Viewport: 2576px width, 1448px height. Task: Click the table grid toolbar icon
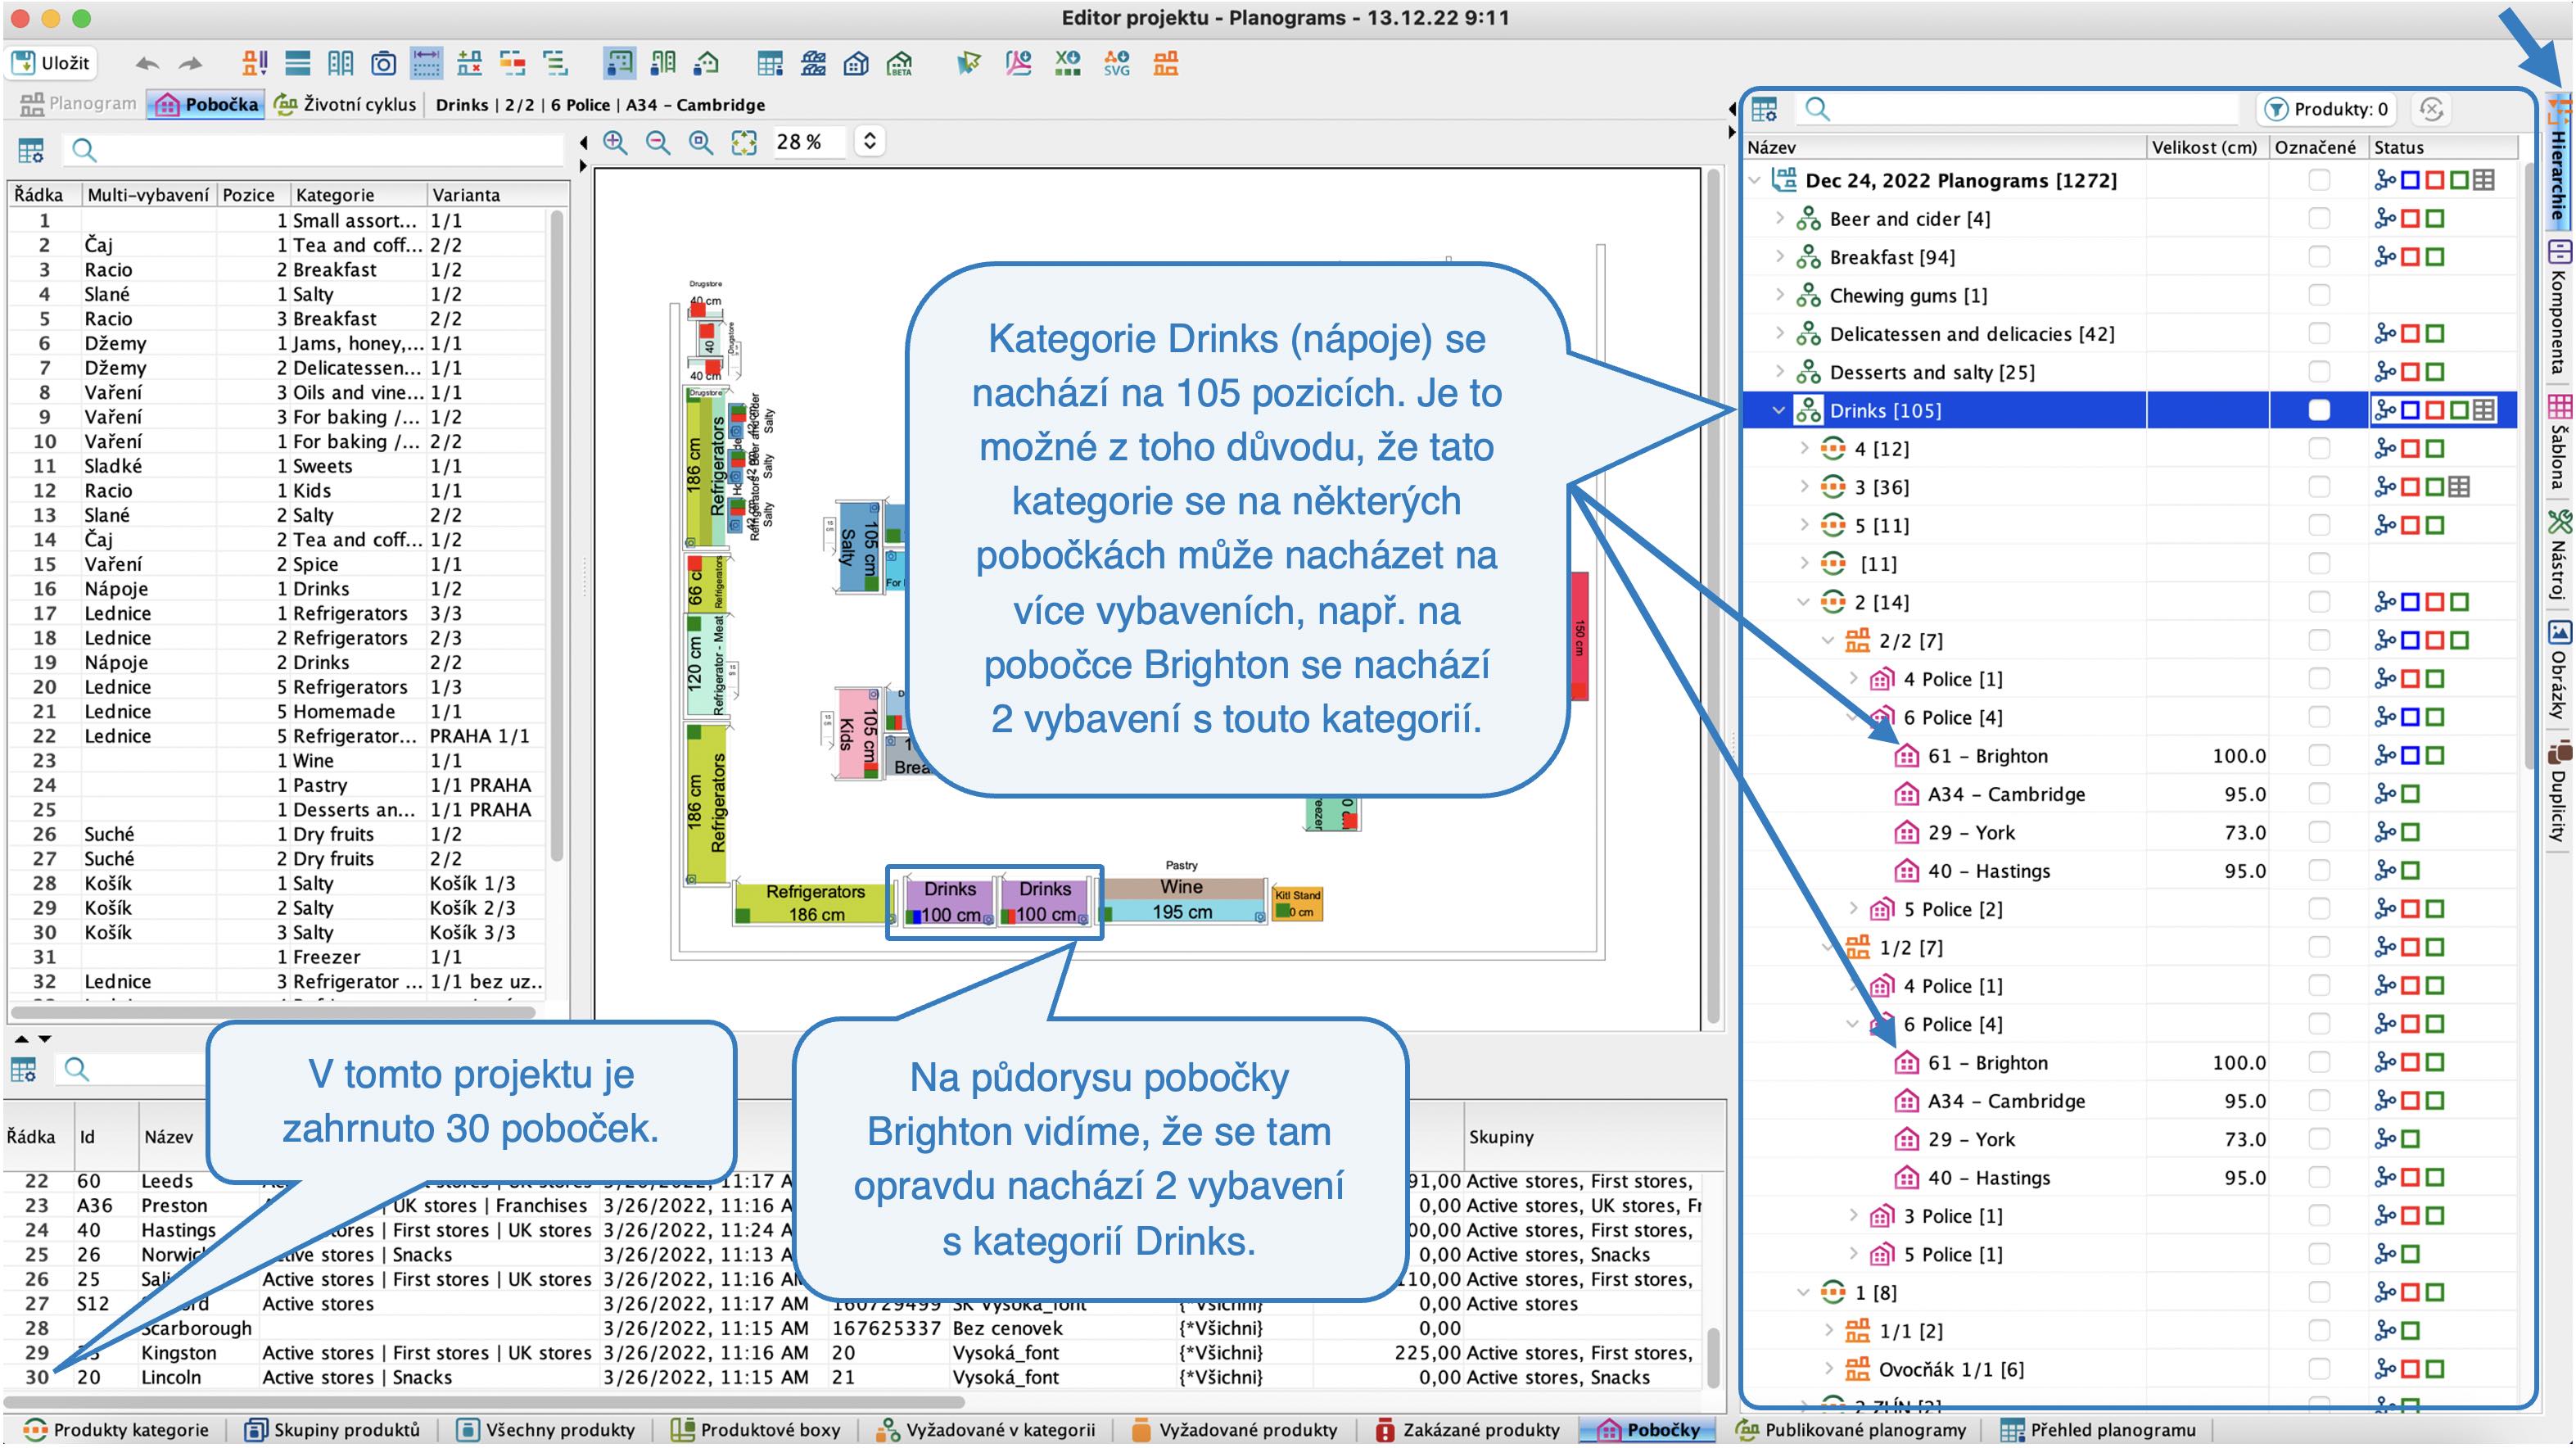tap(770, 64)
